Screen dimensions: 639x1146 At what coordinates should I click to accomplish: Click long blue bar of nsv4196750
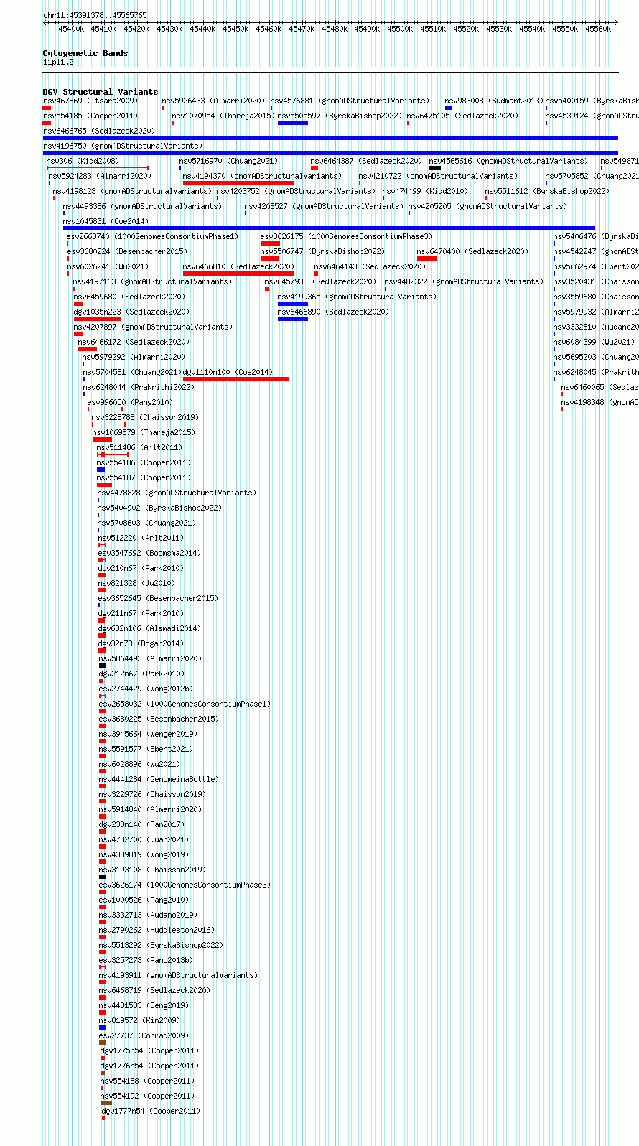pyautogui.click(x=330, y=153)
